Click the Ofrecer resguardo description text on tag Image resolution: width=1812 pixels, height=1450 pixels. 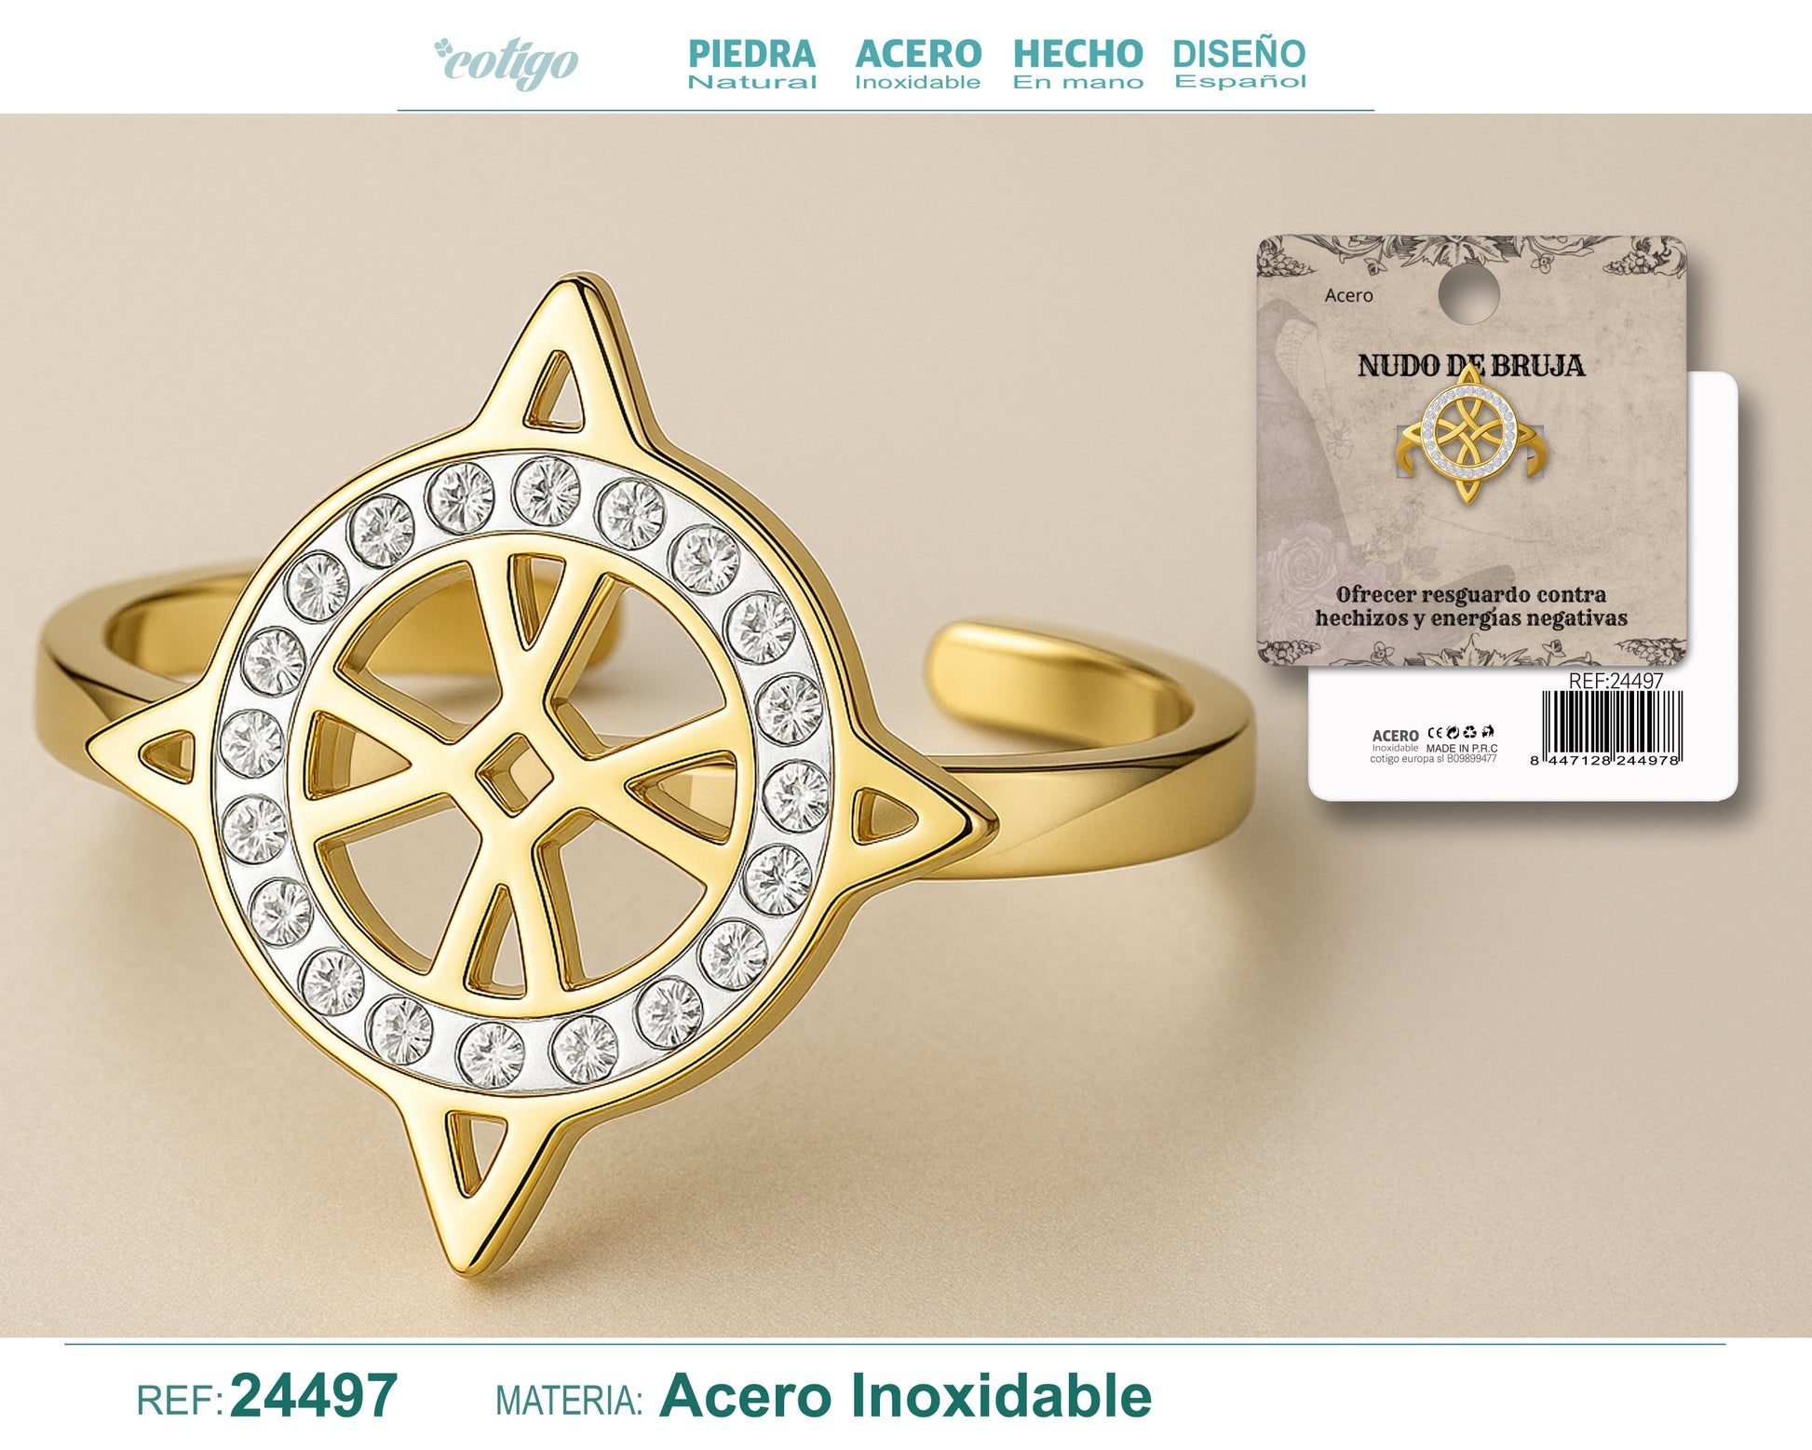coord(1471,606)
